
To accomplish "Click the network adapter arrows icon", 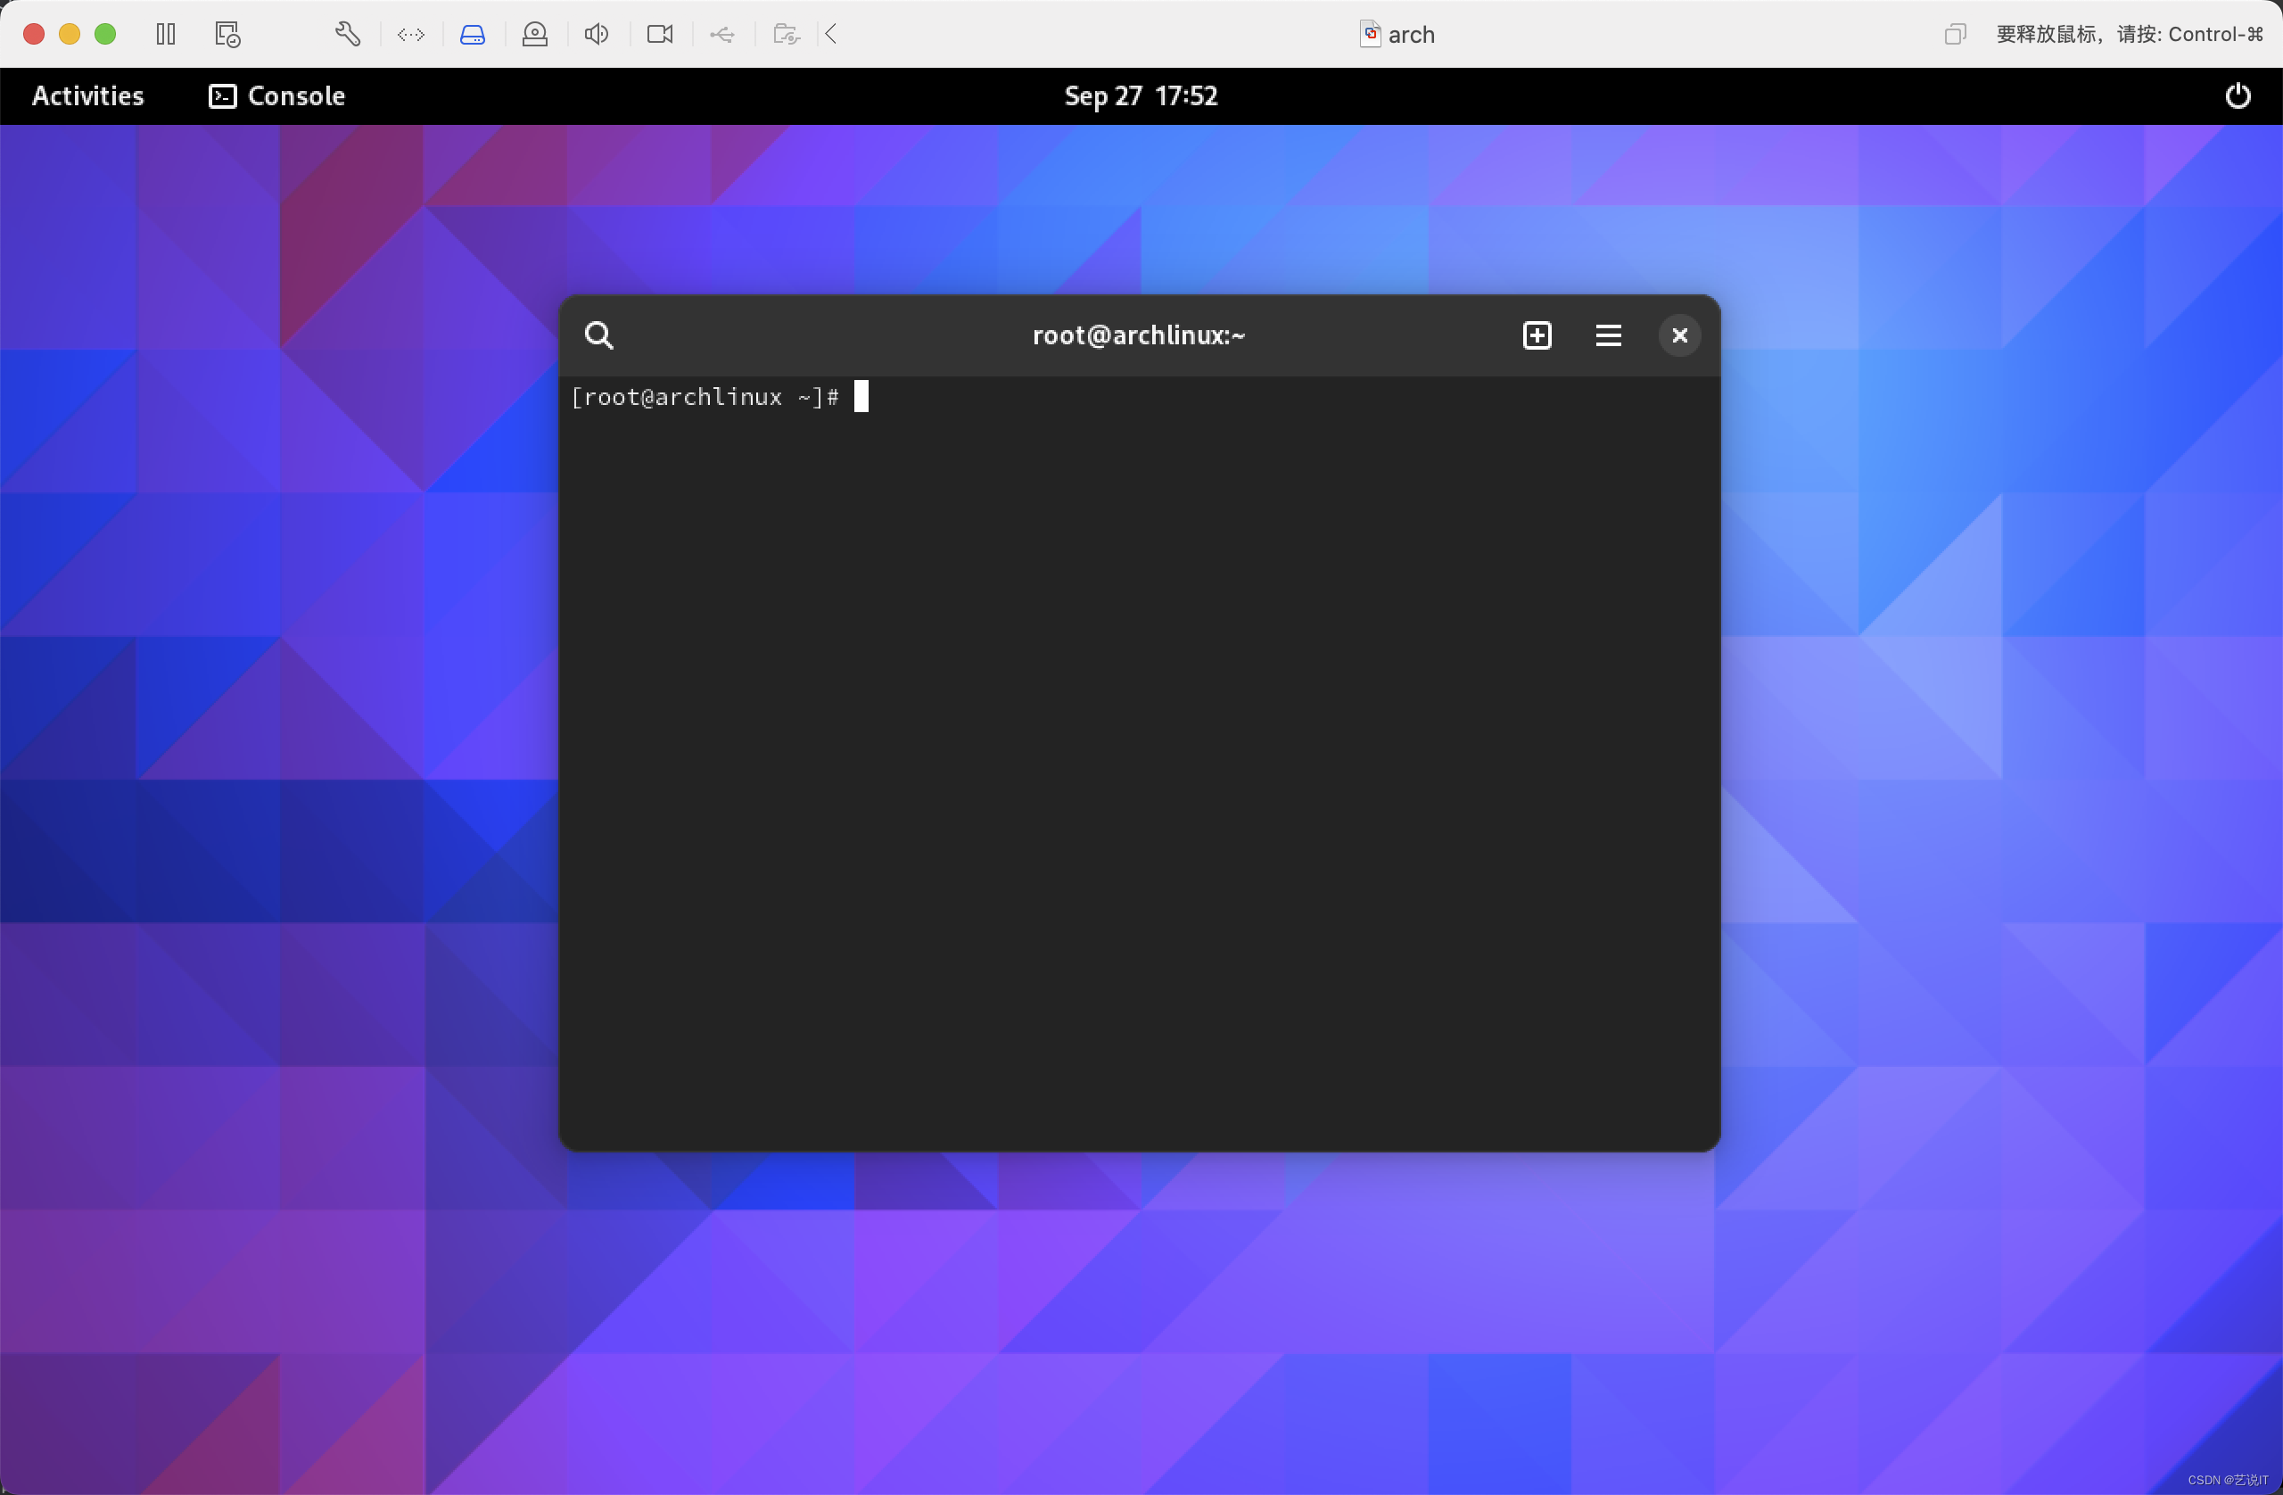I will (x=410, y=35).
